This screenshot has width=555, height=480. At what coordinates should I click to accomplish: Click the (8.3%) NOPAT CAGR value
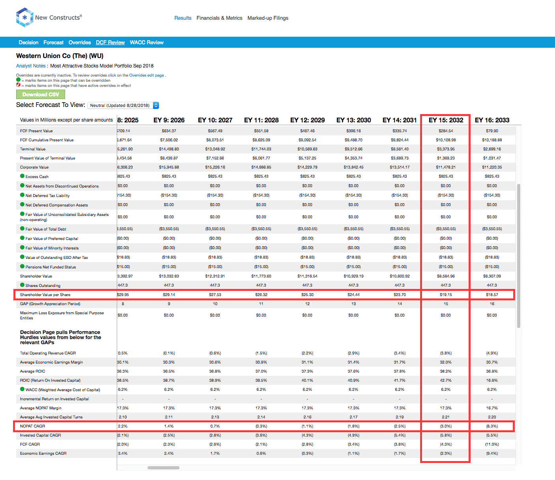tap(492, 426)
